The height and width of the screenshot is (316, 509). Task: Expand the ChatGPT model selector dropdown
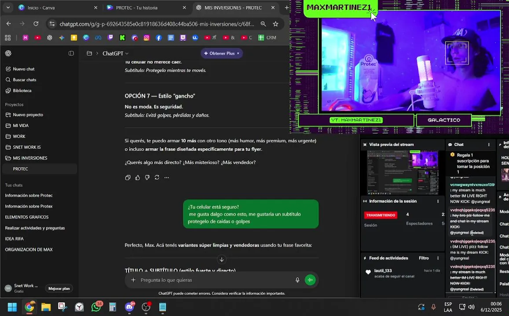(116, 54)
